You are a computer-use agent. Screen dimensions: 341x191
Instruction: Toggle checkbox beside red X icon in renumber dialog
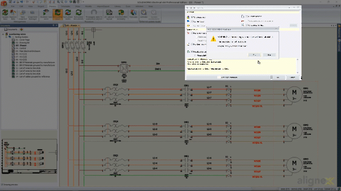(192, 33)
